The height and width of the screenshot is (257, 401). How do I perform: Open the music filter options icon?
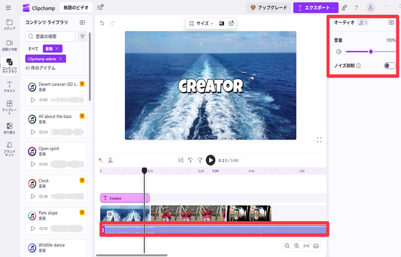82,37
